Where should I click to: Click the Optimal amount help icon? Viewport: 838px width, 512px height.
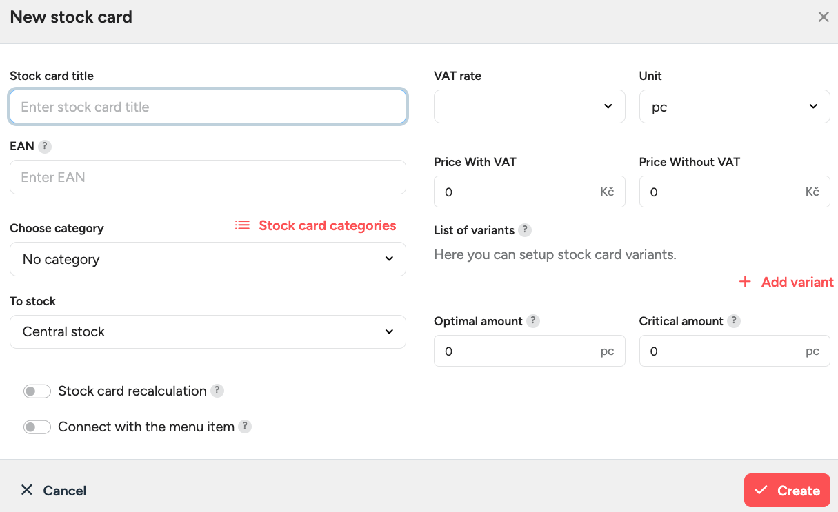click(533, 321)
